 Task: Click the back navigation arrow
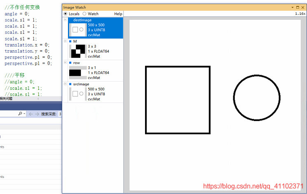[x=31, y=114]
